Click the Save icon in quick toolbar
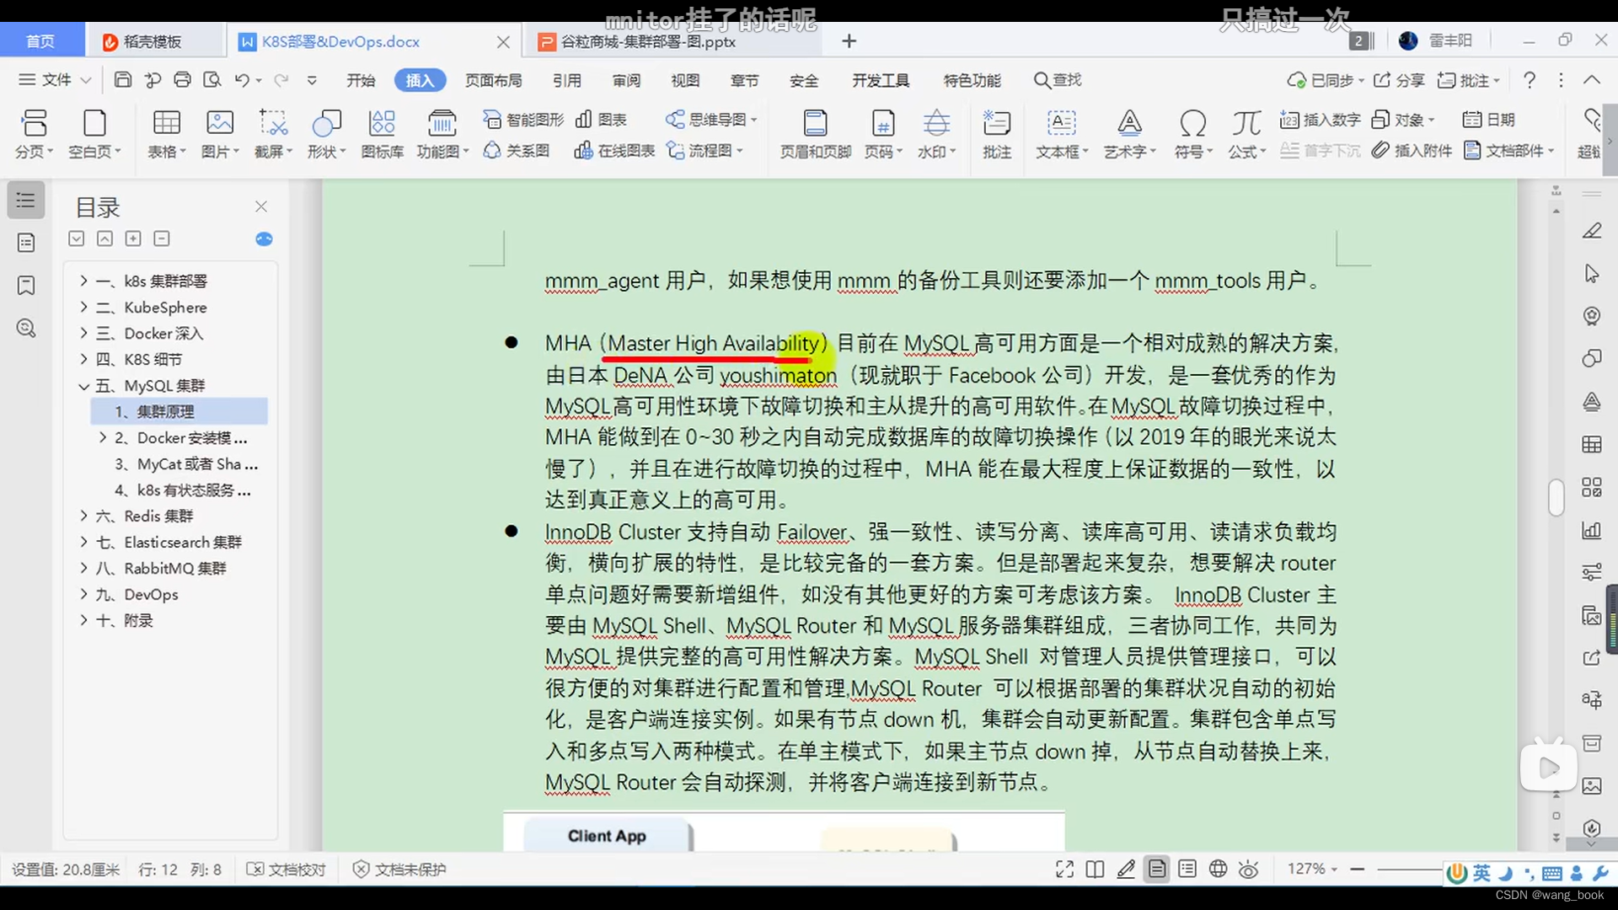Image resolution: width=1618 pixels, height=910 pixels. click(x=123, y=79)
